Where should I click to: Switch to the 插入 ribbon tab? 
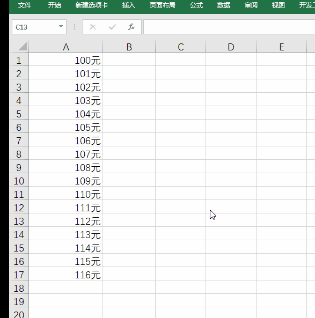pyautogui.click(x=129, y=5)
